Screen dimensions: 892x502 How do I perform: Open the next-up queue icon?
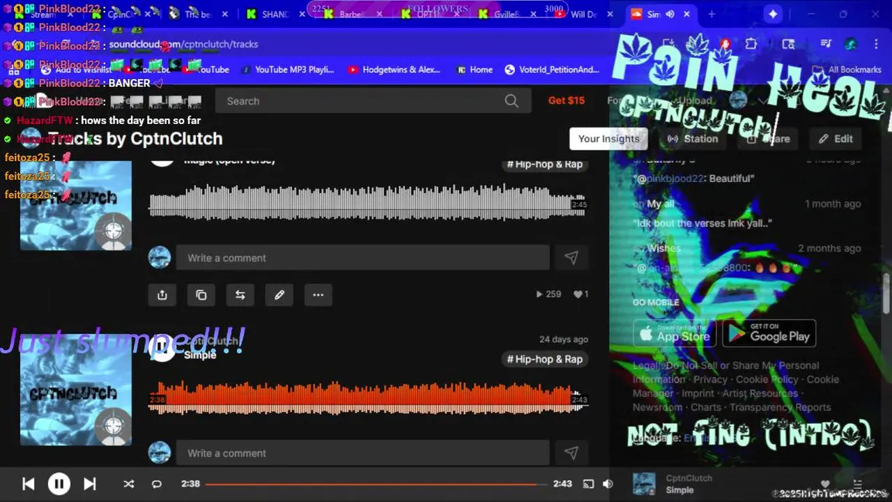point(859,484)
